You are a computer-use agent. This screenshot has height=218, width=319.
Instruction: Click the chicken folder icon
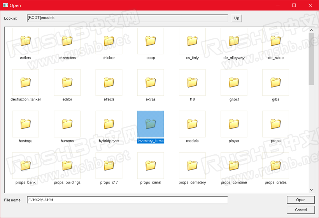point(109,41)
